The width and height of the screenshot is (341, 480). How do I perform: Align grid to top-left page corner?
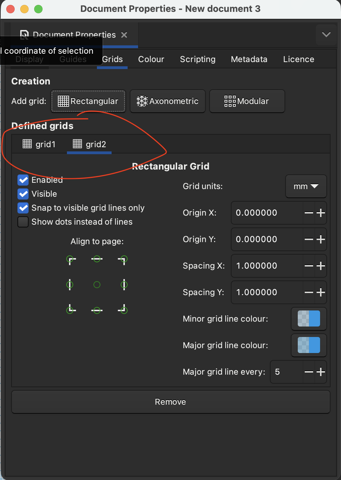pyautogui.click(x=70, y=259)
